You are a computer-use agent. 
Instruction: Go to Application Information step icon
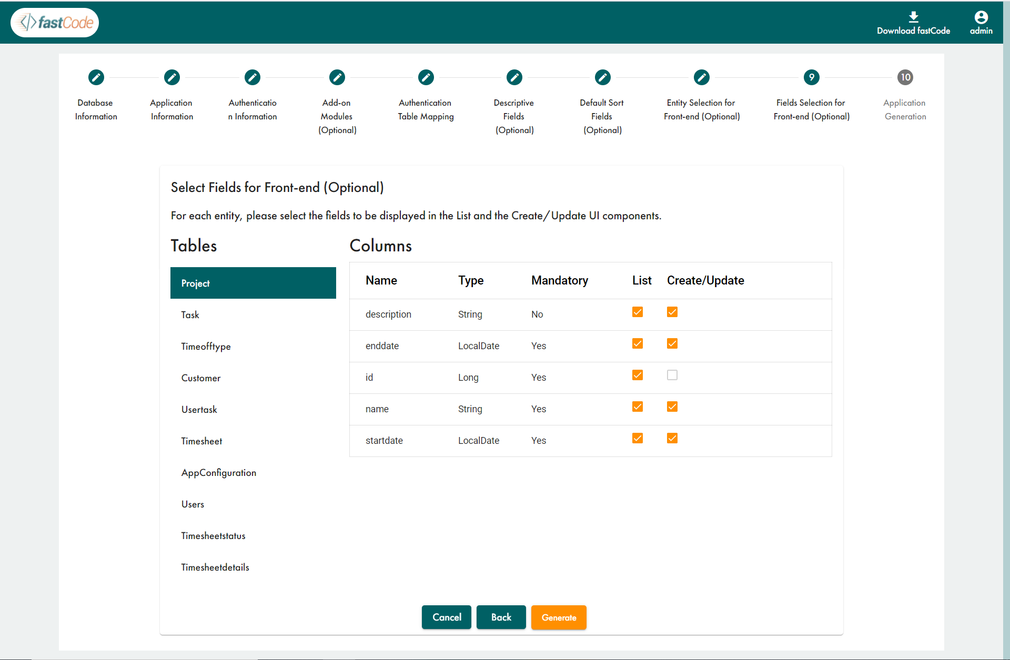(172, 77)
